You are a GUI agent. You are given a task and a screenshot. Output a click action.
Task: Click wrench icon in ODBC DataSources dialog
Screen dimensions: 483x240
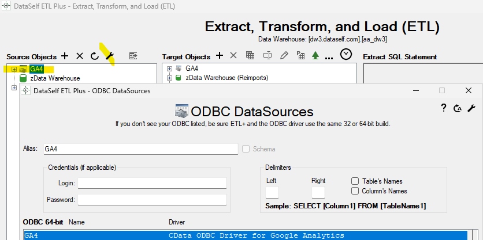pyautogui.click(x=471, y=108)
